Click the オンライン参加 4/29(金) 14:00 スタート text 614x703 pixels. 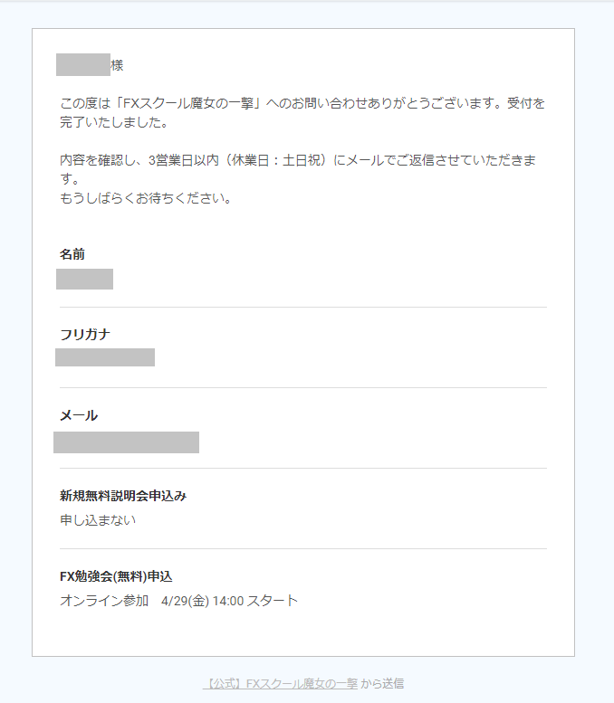[x=178, y=601]
